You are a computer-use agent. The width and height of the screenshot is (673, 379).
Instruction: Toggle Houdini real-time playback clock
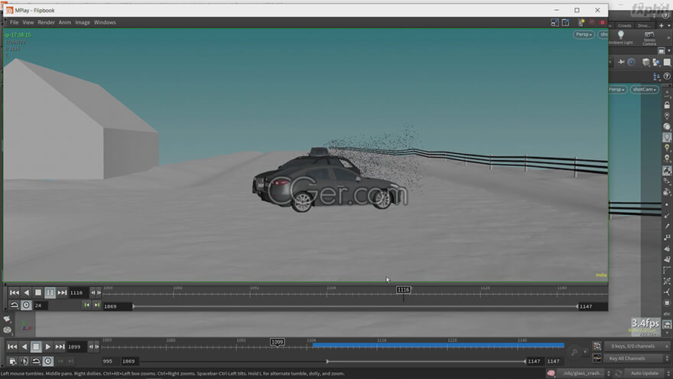[x=48, y=361]
